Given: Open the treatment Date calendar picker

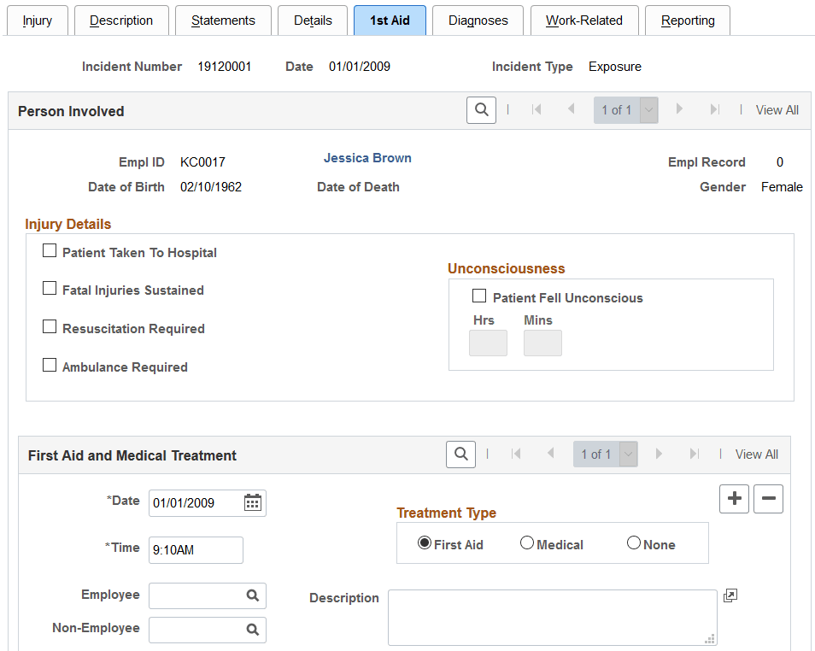Looking at the screenshot, I should tap(253, 502).
